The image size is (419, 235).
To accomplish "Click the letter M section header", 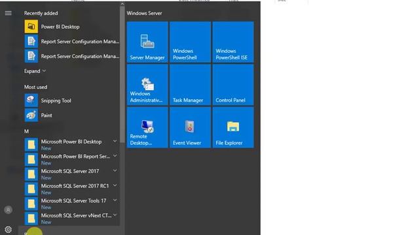I will tap(26, 131).
